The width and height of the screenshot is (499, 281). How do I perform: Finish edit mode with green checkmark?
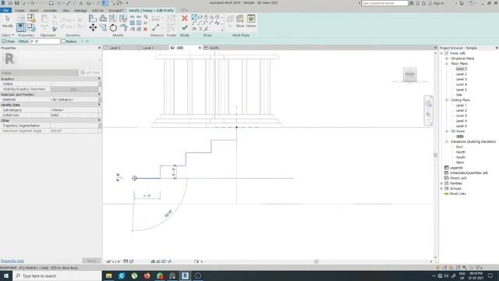click(x=185, y=28)
